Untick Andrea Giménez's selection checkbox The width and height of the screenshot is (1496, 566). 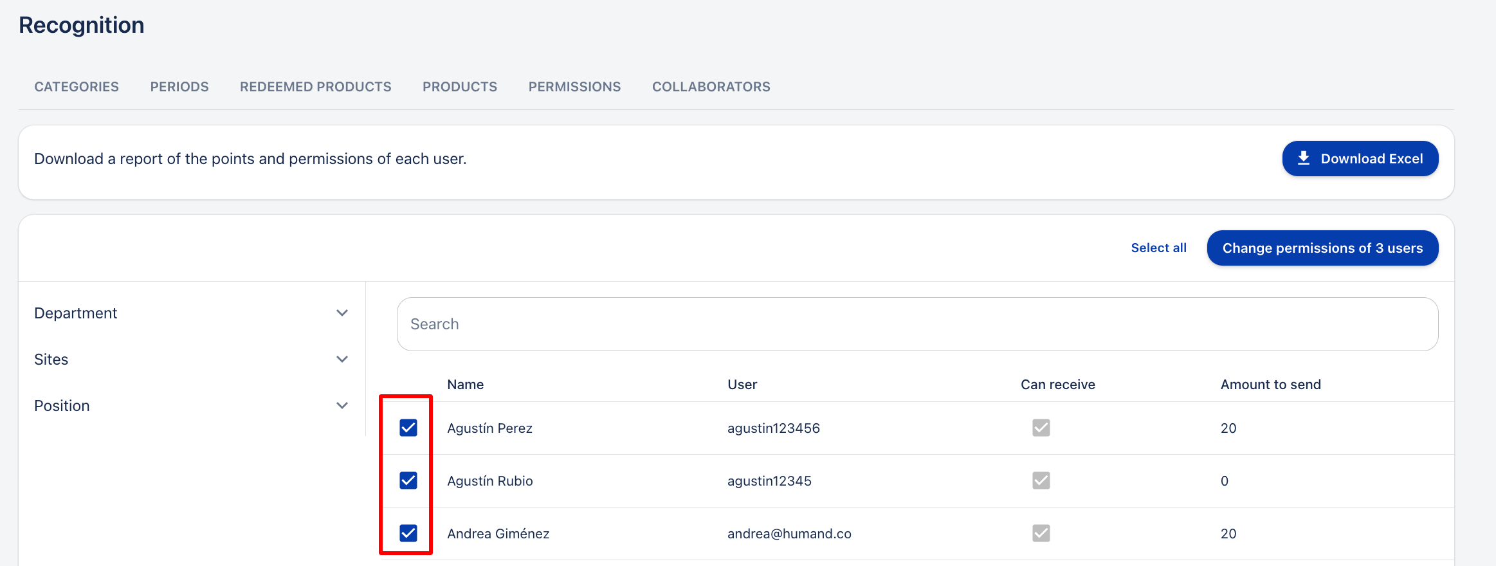point(408,533)
